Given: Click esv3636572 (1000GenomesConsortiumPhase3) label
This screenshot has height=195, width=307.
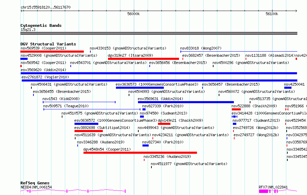Looking at the screenshot, I should click(x=116, y=120).
